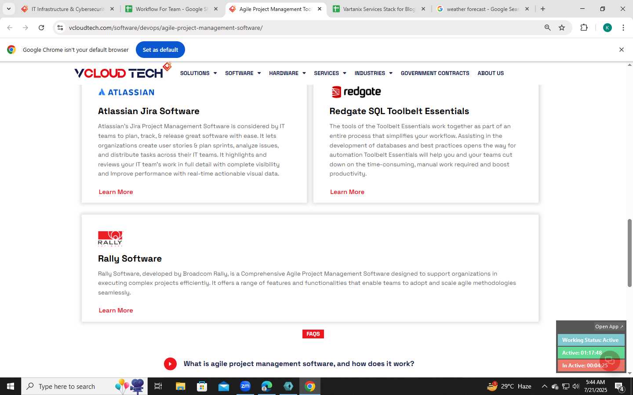Click the Open App link in tracker
Screen dimensions: 633x395
pos(609,327)
